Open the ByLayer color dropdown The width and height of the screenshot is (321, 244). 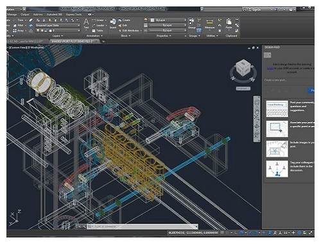click(x=168, y=20)
